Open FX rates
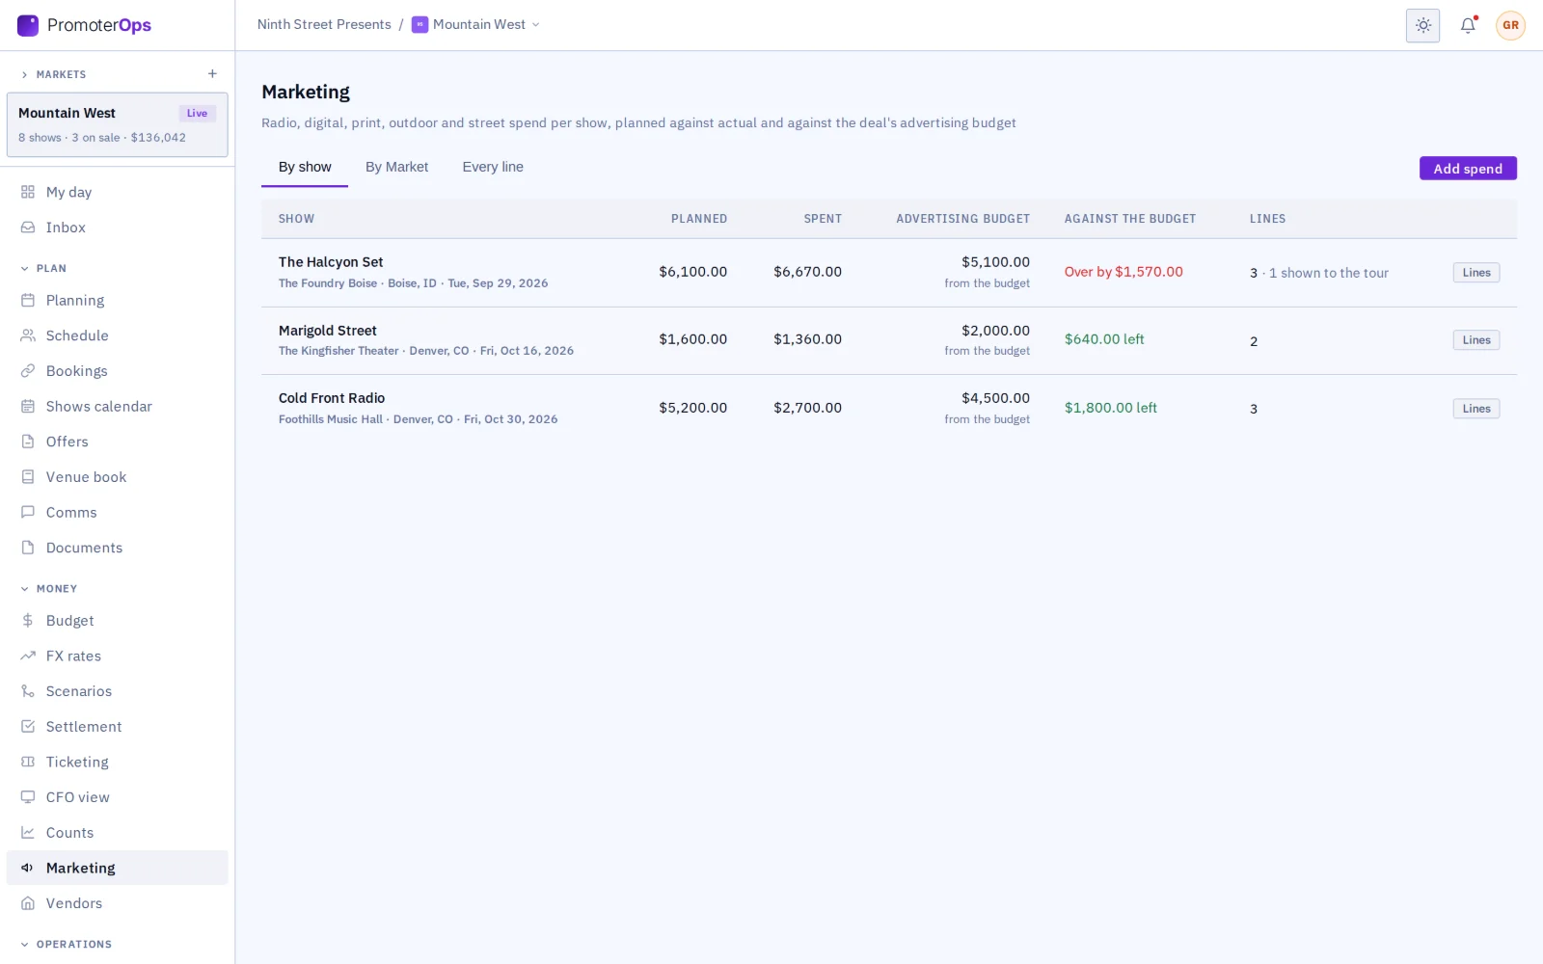 tap(118, 656)
